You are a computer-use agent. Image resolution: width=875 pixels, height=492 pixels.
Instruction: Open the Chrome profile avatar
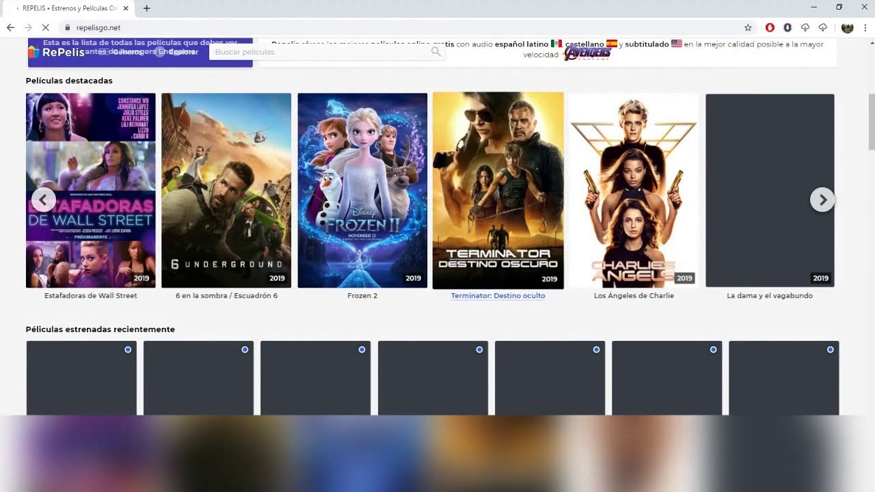tap(848, 27)
